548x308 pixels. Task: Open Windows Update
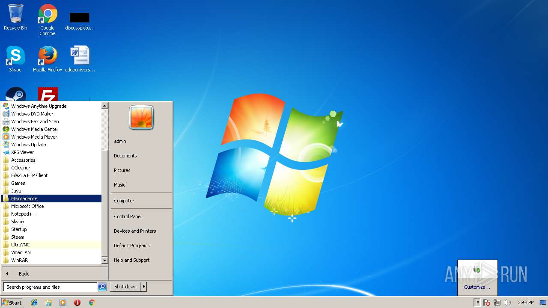(51, 145)
